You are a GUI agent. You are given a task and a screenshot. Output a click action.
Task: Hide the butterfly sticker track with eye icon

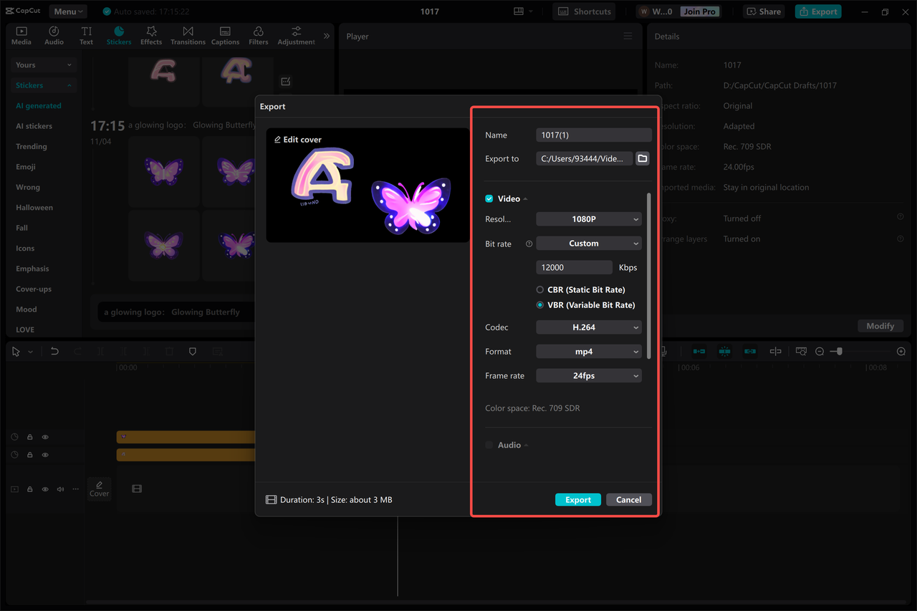click(45, 436)
